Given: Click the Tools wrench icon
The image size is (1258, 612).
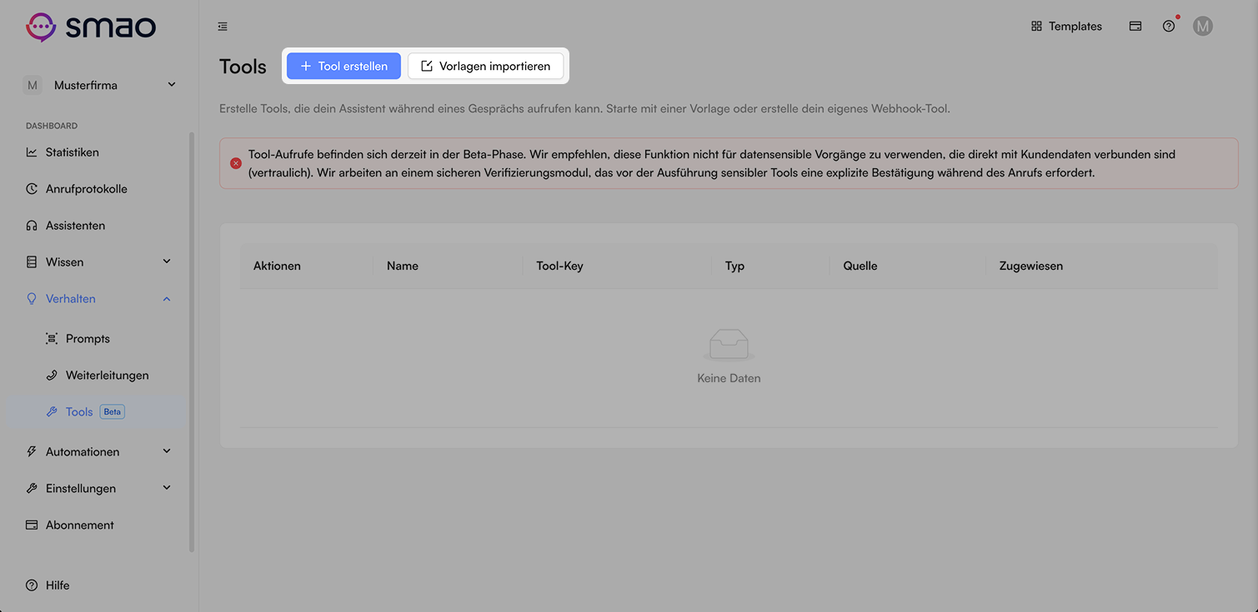Looking at the screenshot, I should (52, 412).
